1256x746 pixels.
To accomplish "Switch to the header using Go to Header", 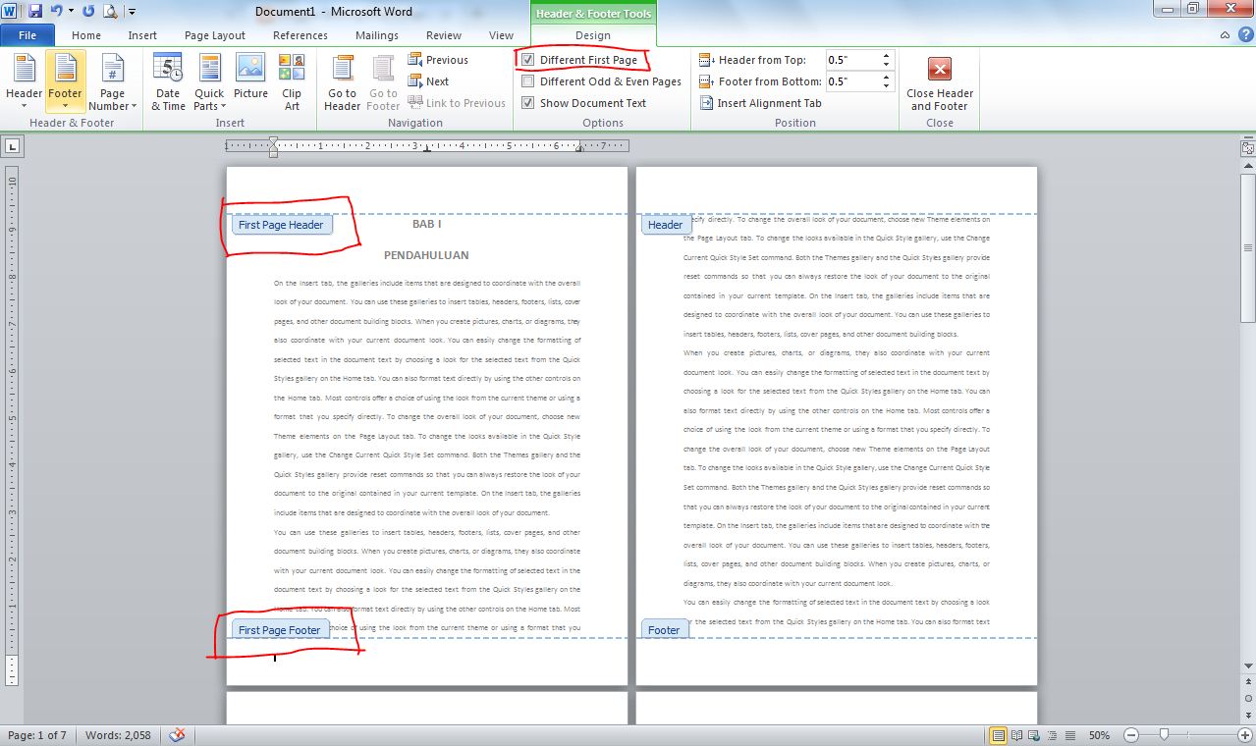I will pos(341,82).
